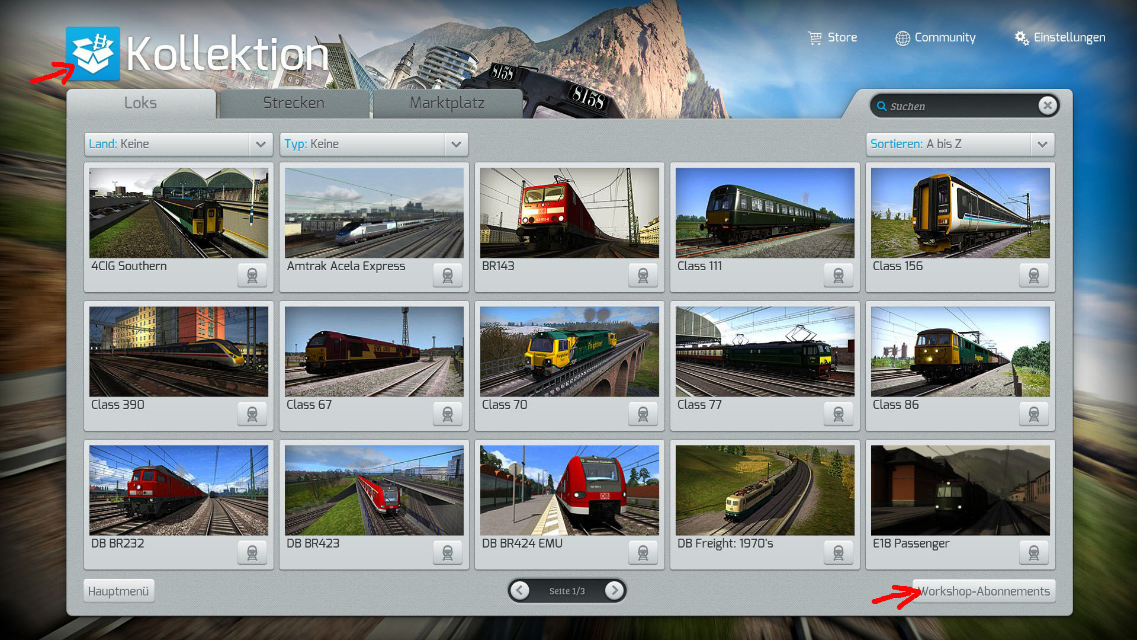Click the train icon under Class 67
The width and height of the screenshot is (1137, 640).
tap(448, 414)
